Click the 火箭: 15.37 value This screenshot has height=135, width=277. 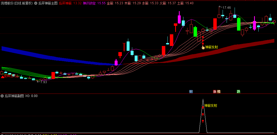pyautogui.click(x=168, y=3)
